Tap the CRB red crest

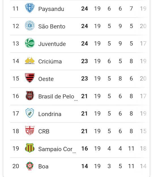[30, 130]
